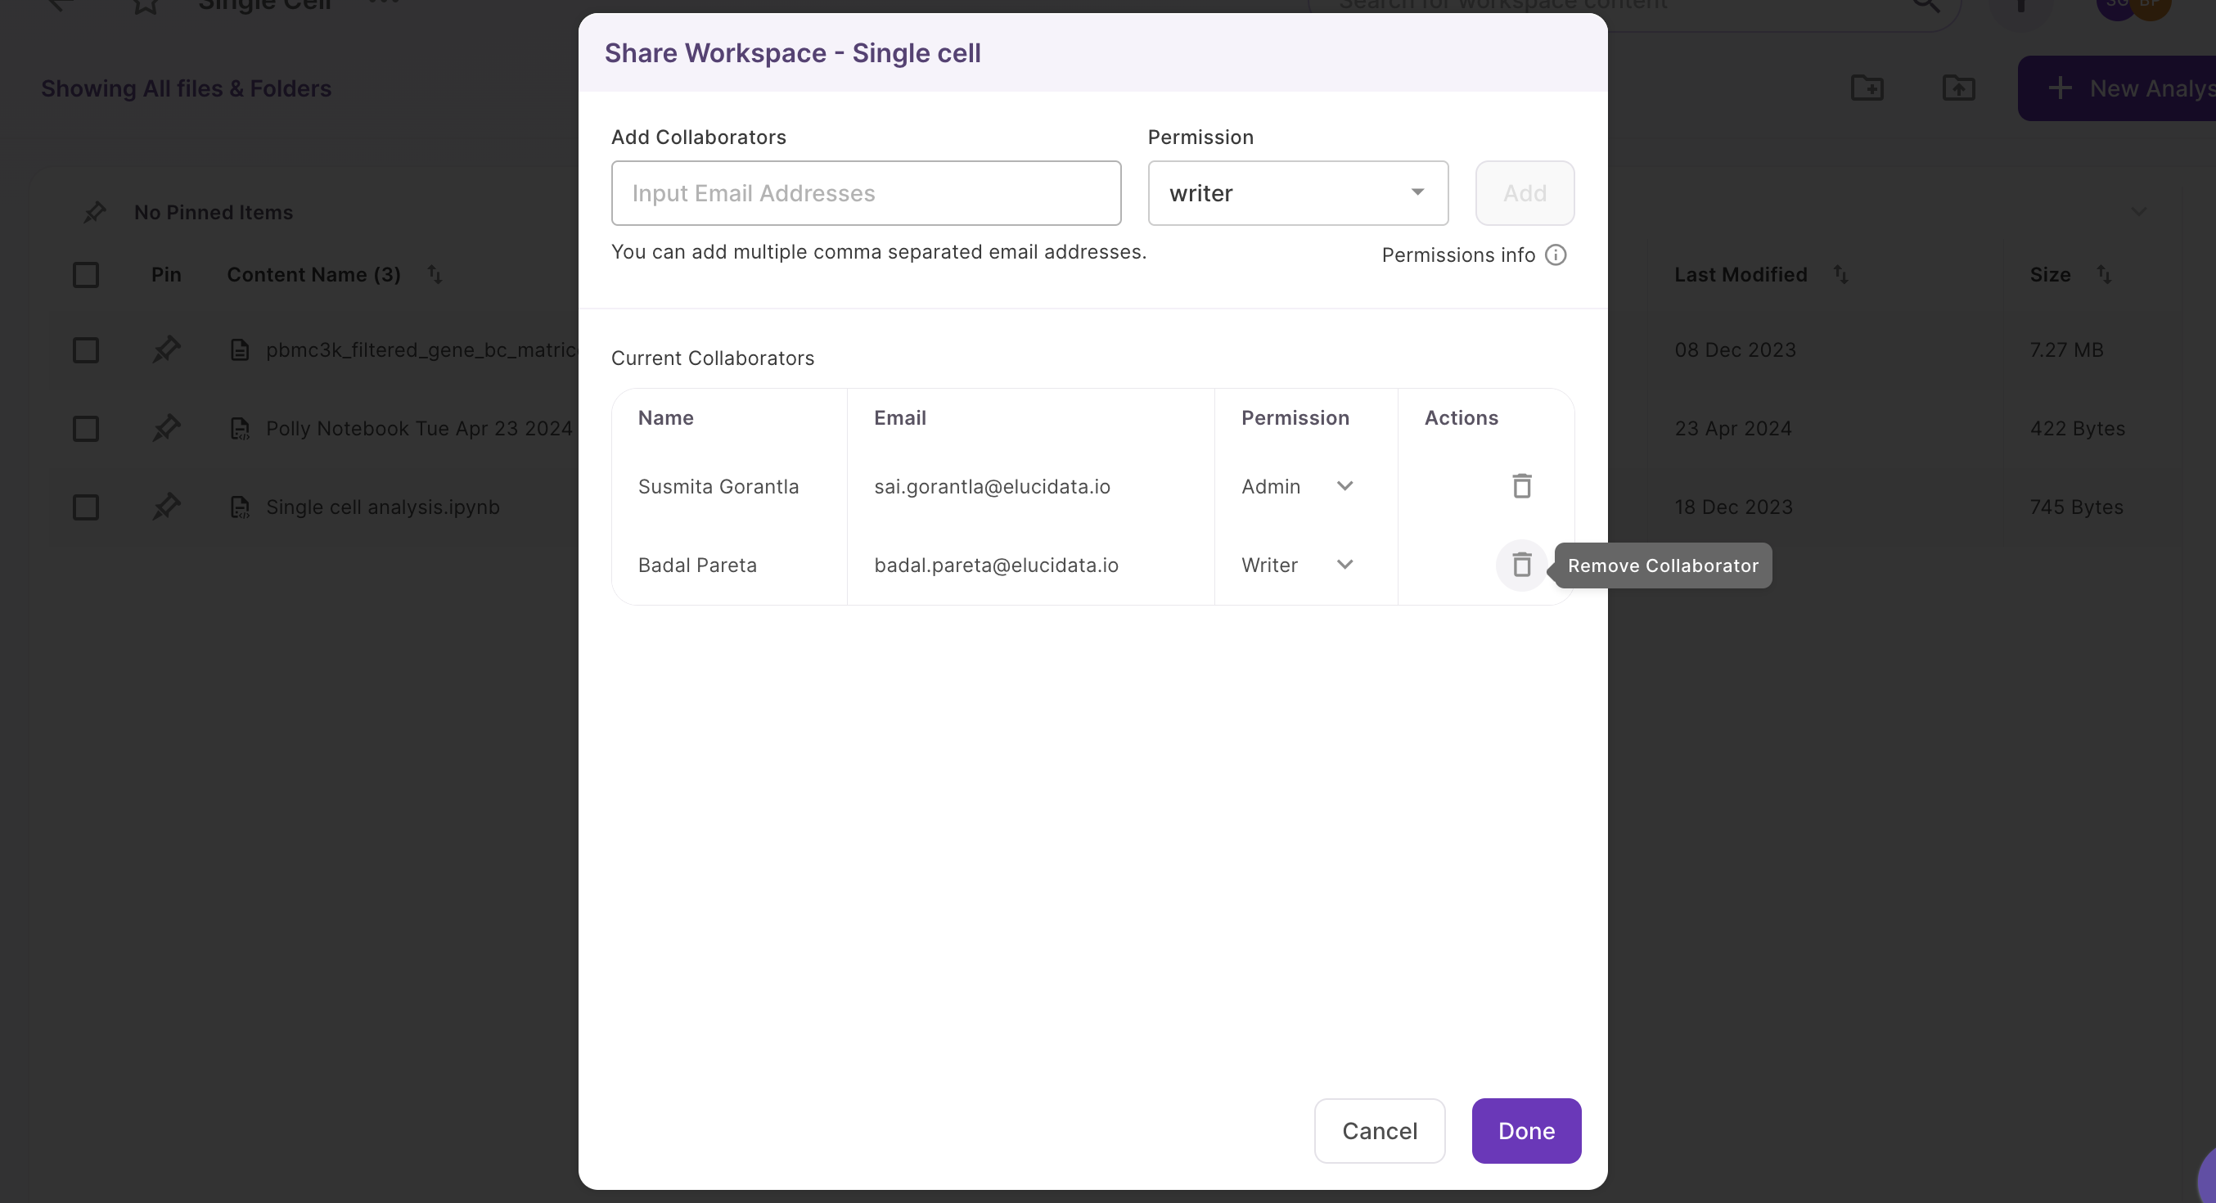Click the Remove Collaborator tooltip
The width and height of the screenshot is (2216, 1203).
[x=1662, y=565]
